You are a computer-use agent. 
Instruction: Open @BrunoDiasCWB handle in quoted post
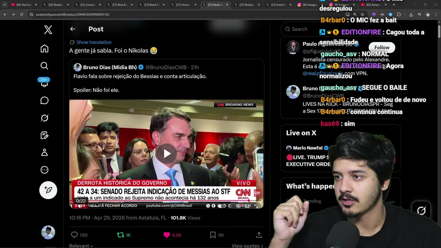[x=166, y=67]
